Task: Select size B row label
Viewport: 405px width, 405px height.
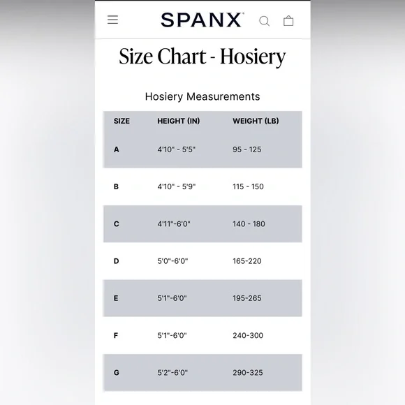Action: (116, 186)
